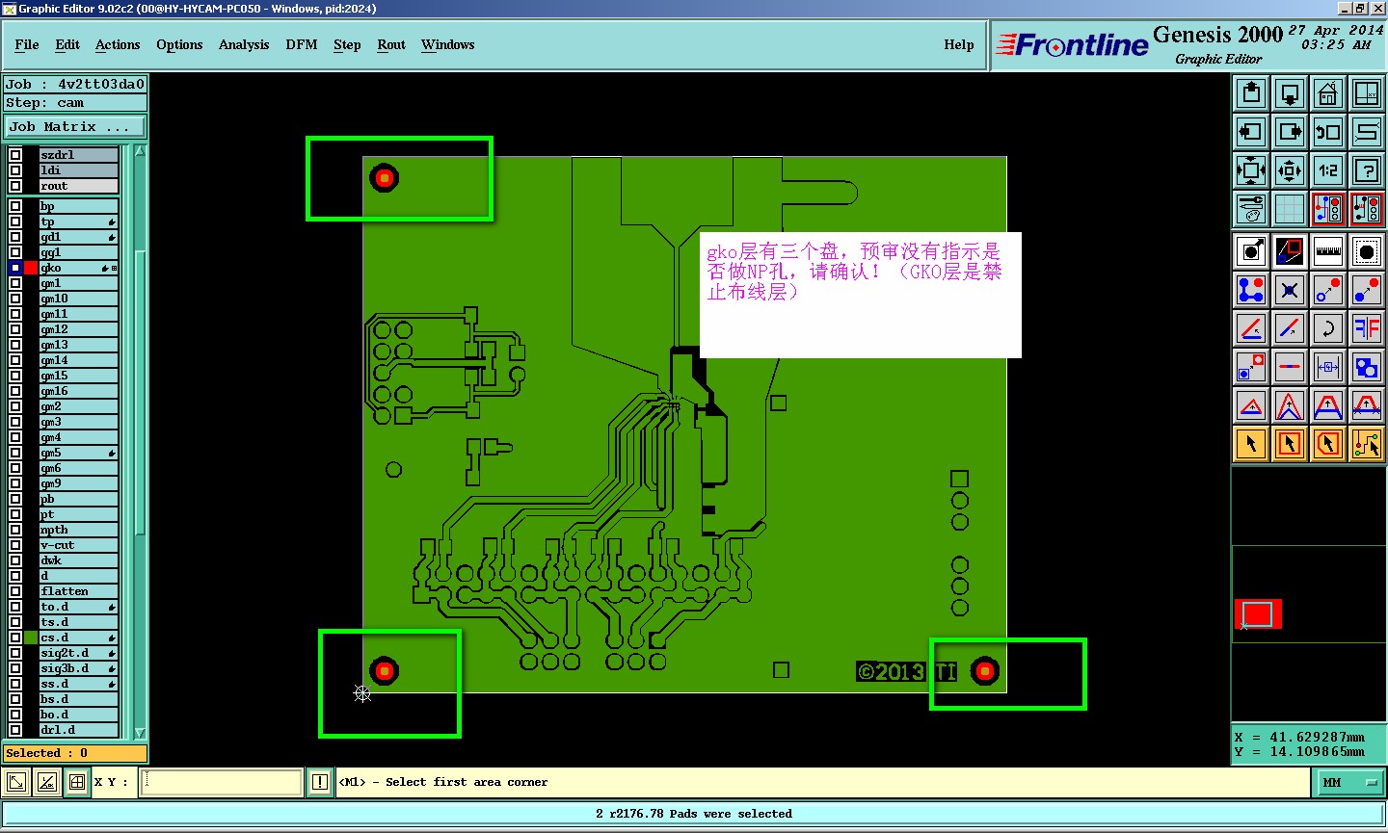
Task: Click the X Y coordinate input field
Action: (222, 783)
